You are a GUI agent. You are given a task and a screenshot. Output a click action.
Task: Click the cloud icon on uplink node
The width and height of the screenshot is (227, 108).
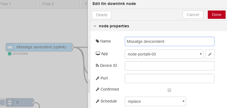[x=10, y=47]
